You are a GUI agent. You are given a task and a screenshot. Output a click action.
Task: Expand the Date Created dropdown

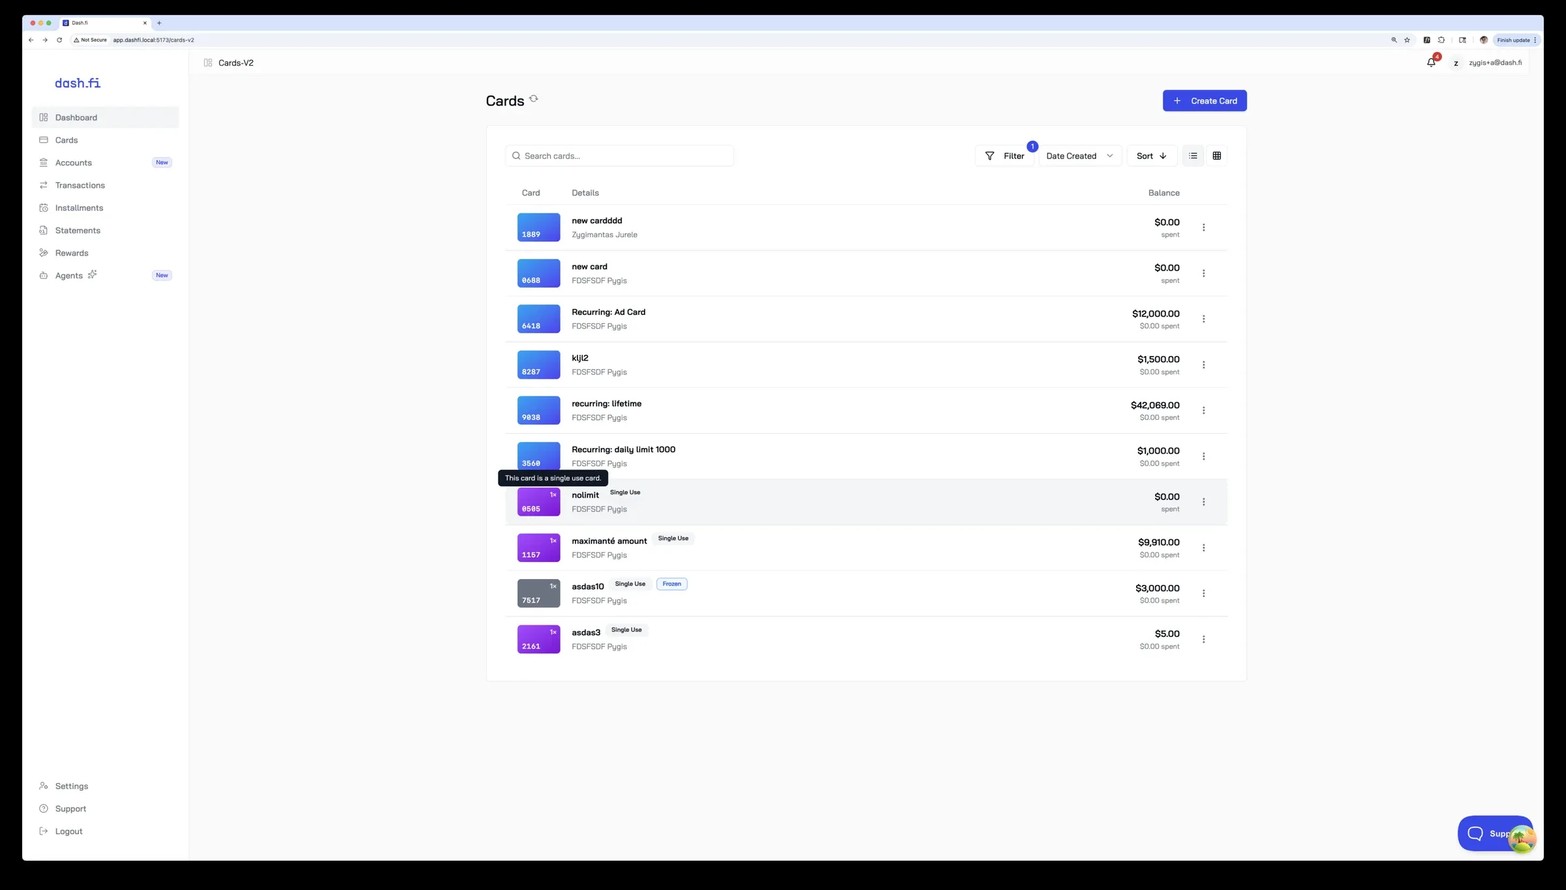click(1080, 156)
